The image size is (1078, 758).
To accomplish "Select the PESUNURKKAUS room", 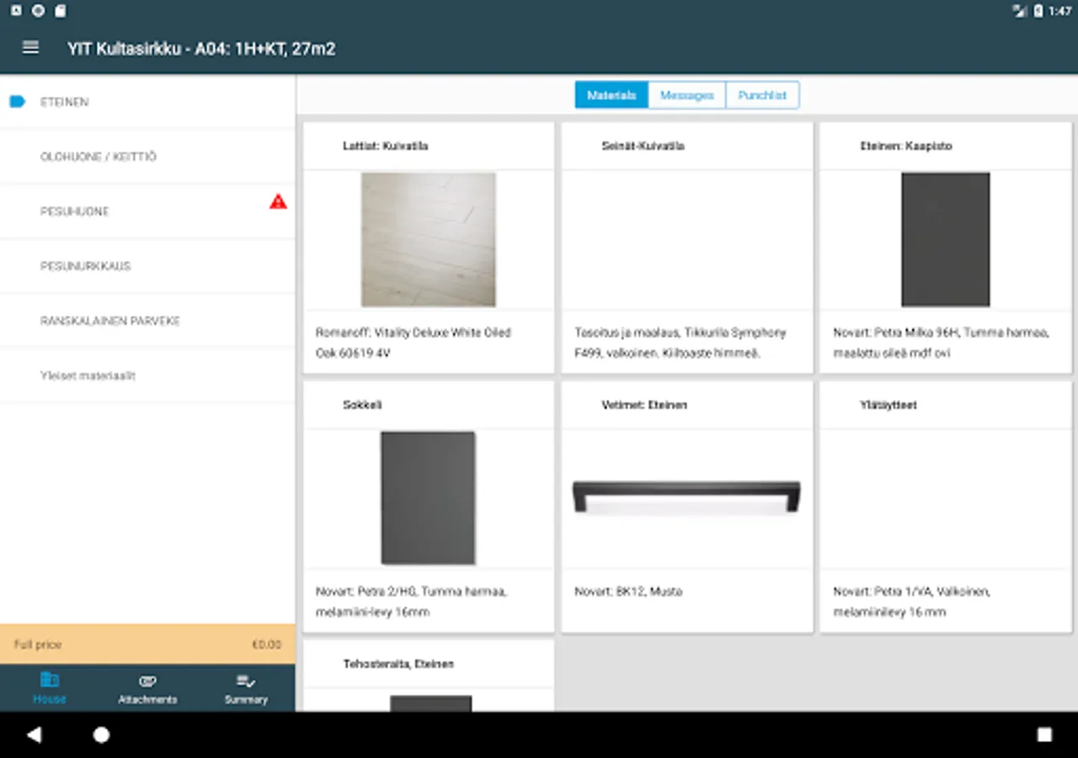I will click(147, 266).
